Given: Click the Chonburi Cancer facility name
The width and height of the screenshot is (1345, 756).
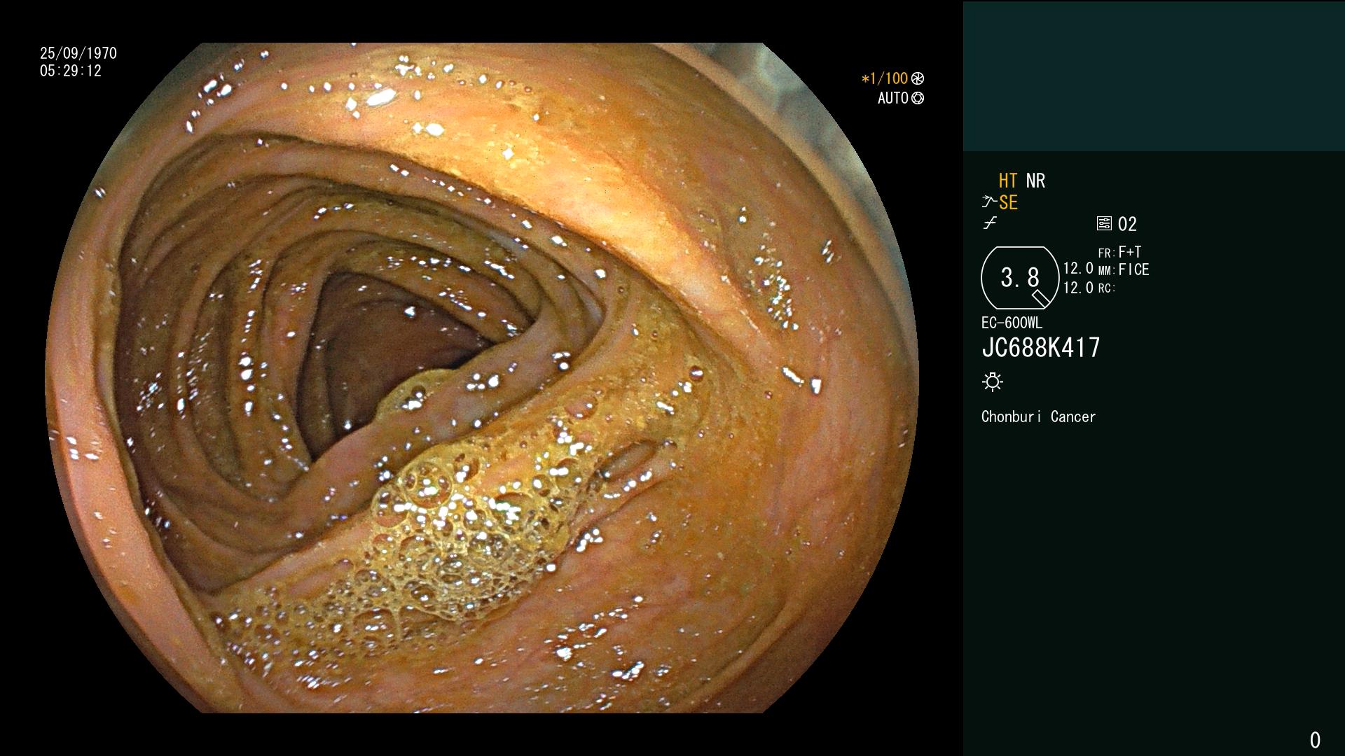Looking at the screenshot, I should (1038, 416).
